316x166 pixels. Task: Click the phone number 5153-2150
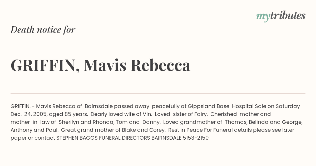195,138
